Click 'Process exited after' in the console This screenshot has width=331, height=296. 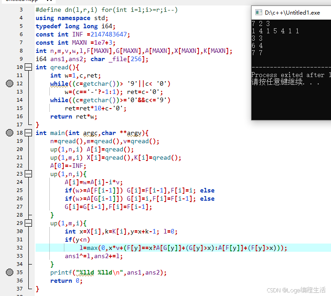coord(288,75)
